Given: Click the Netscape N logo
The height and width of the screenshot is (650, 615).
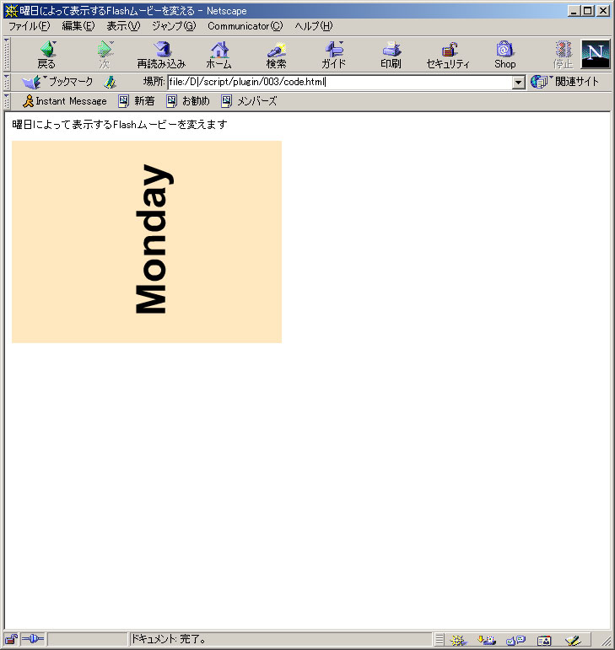Looking at the screenshot, I should pyautogui.click(x=595, y=54).
